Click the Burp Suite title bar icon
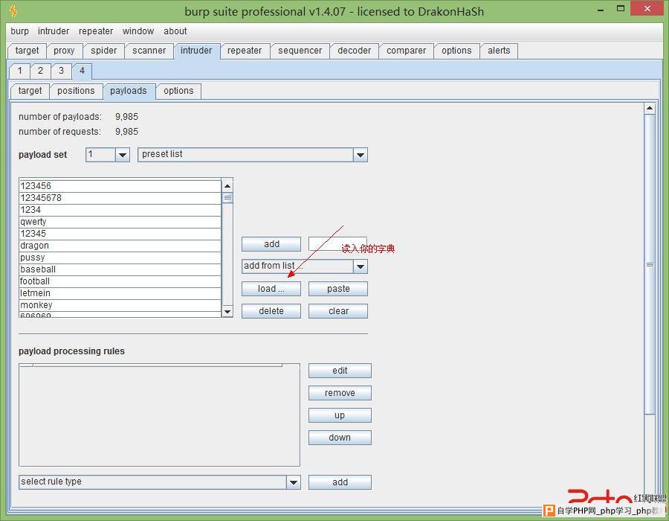 pos(13,10)
